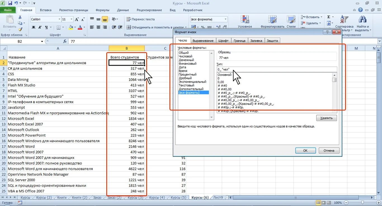Align text right in the ribbon
This screenshot has height=206, width=382.
105,27
